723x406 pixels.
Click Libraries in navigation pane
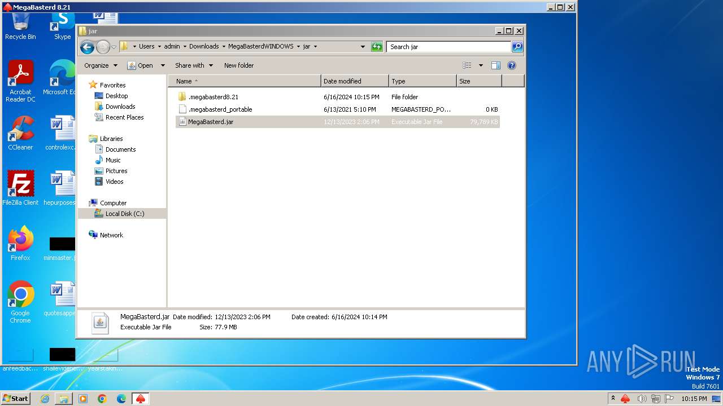click(x=111, y=139)
